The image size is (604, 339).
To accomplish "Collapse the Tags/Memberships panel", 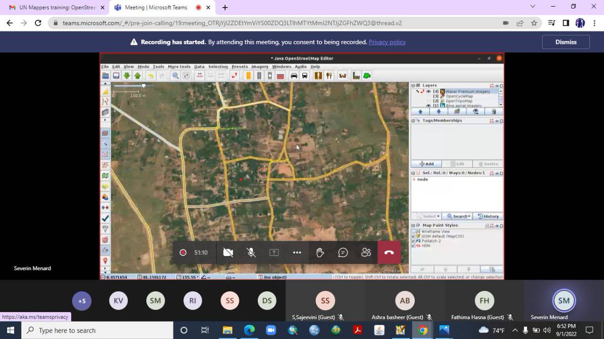I will pyautogui.click(x=413, y=121).
